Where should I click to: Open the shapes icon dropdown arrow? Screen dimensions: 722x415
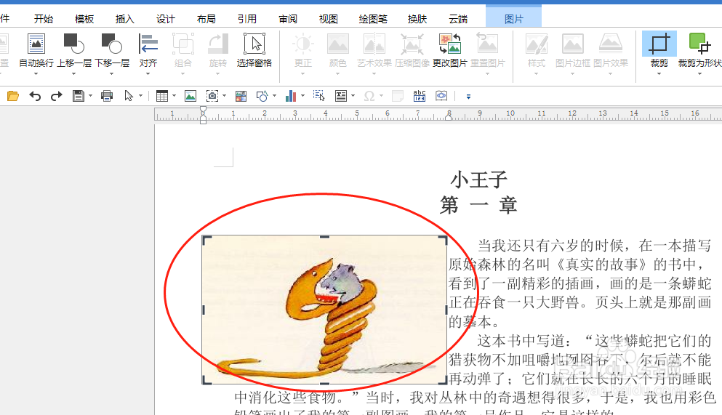coord(274,96)
